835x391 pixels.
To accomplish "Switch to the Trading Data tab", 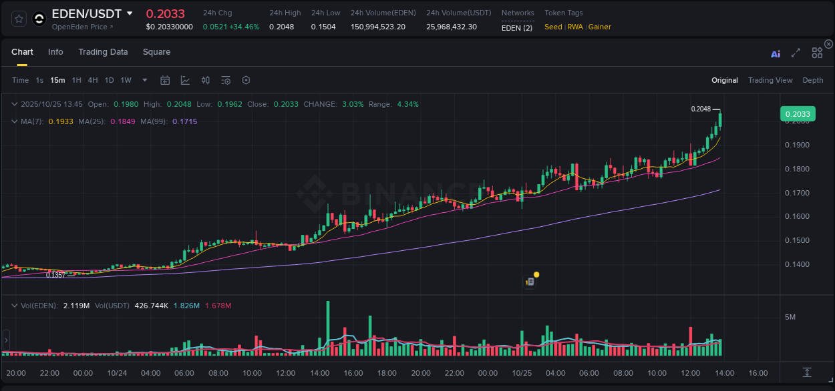I will pyautogui.click(x=103, y=51).
